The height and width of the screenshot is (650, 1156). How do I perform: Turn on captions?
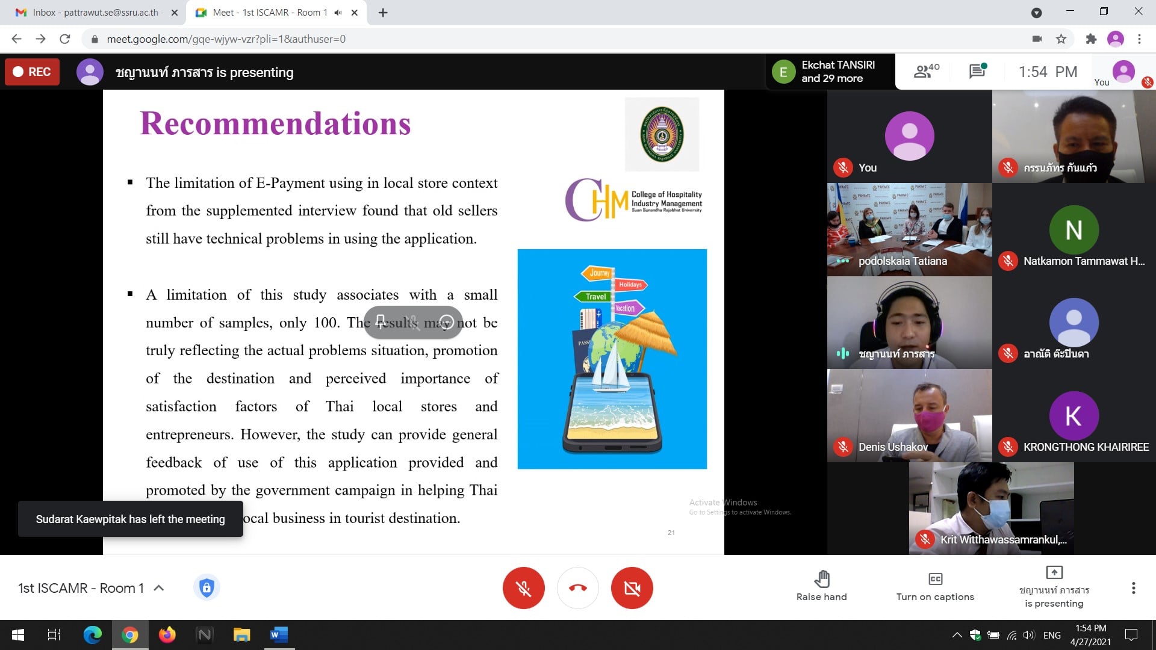pyautogui.click(x=934, y=587)
